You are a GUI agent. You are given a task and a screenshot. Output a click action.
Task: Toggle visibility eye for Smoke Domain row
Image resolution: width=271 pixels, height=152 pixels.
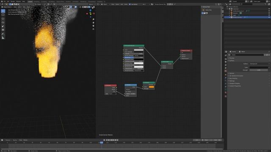pyautogui.click(x=269, y=17)
